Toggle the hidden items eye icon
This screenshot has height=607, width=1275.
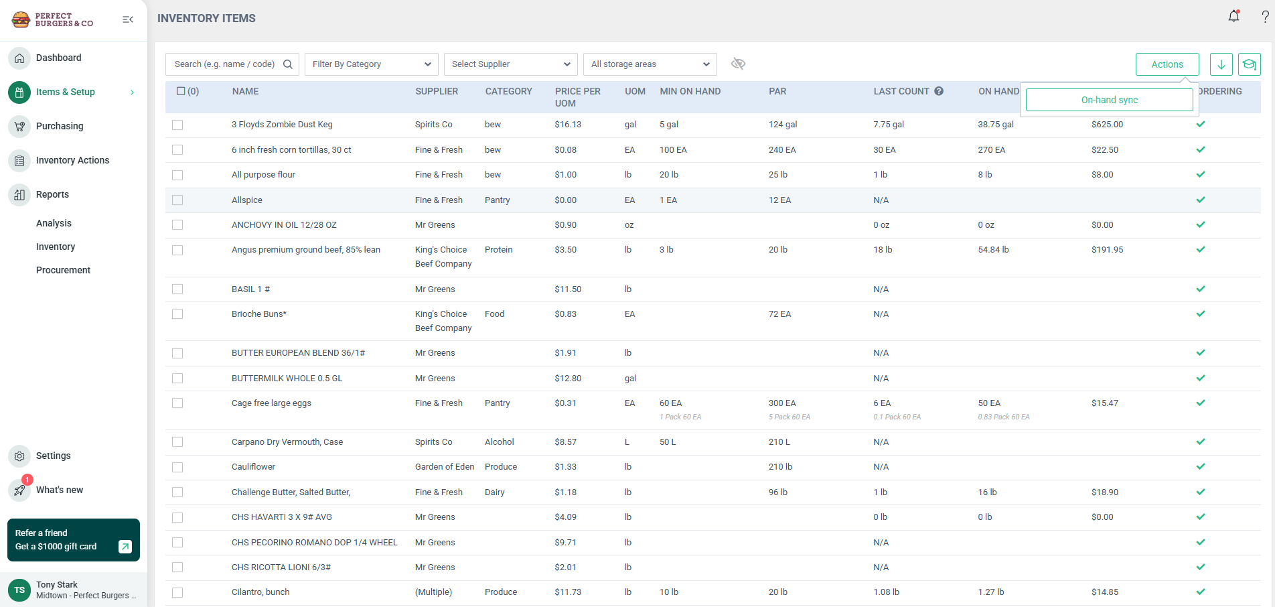(x=739, y=63)
